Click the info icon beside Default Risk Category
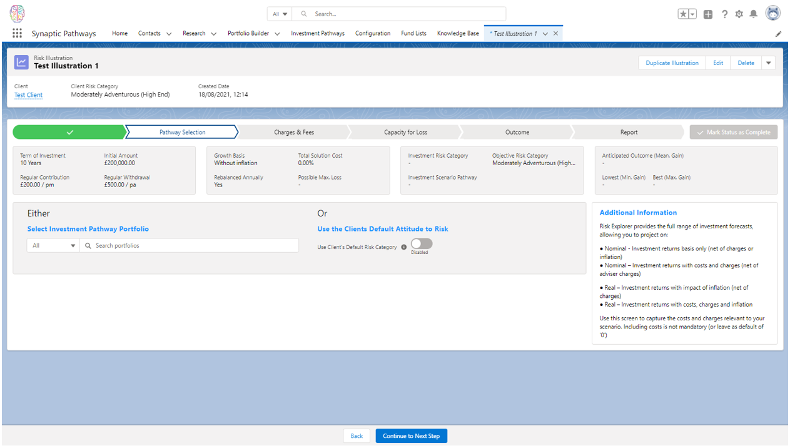This screenshot has height=448, width=790. pyautogui.click(x=403, y=247)
